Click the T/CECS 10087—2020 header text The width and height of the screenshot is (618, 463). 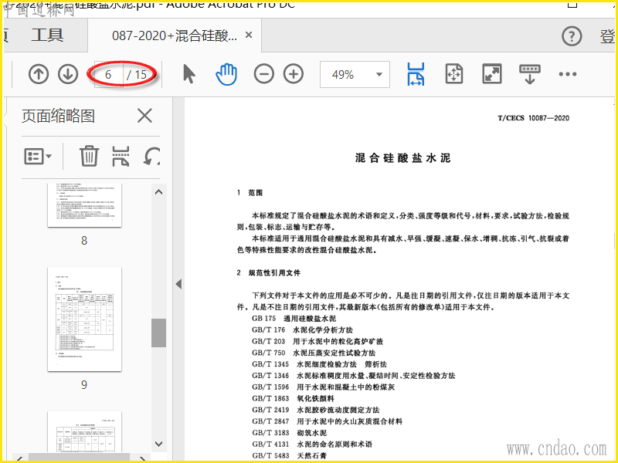[x=534, y=118]
